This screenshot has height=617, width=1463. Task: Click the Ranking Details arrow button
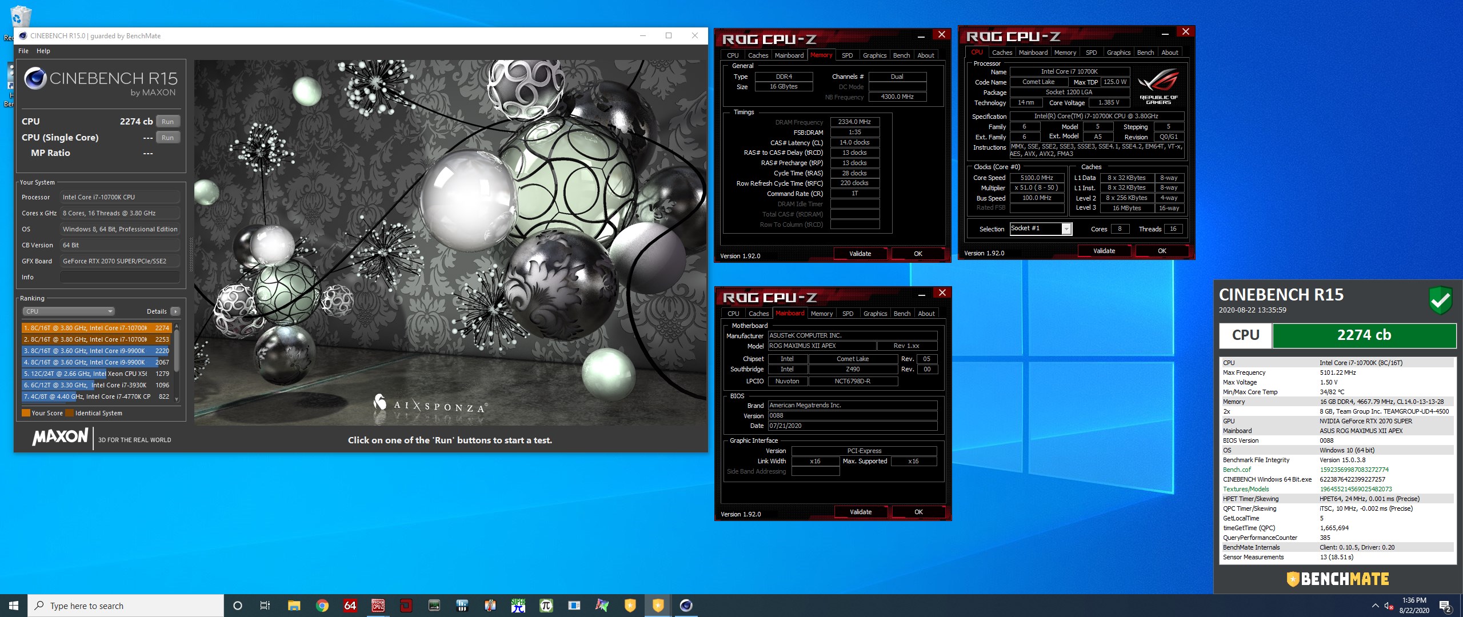click(175, 311)
